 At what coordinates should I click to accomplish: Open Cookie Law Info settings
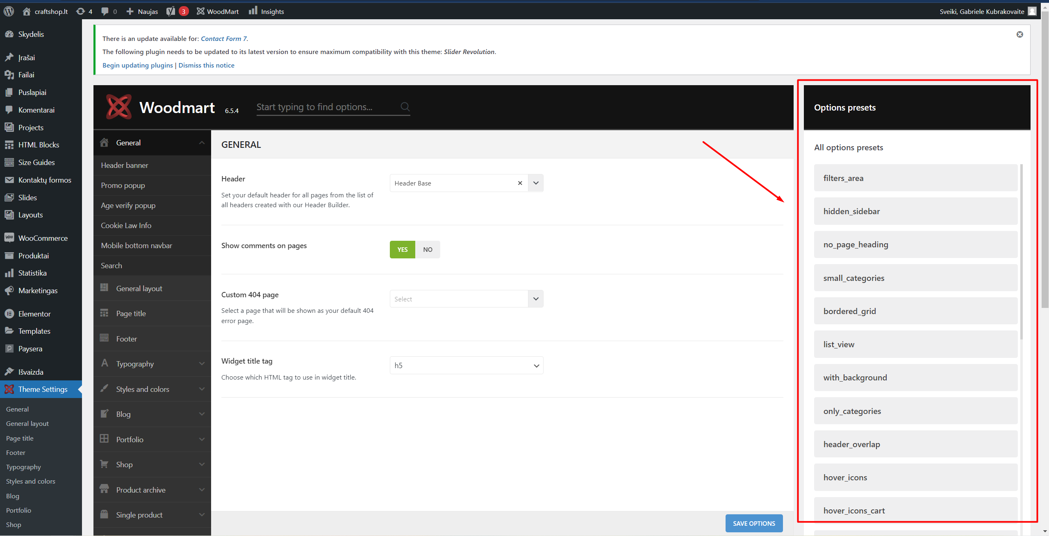tap(152, 226)
